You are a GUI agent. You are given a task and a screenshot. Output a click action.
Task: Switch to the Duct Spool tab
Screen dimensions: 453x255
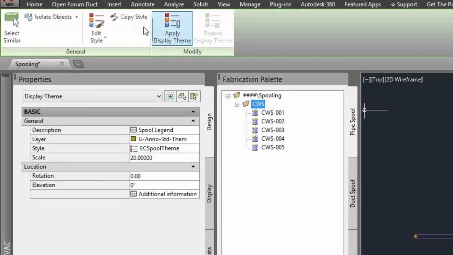352,193
